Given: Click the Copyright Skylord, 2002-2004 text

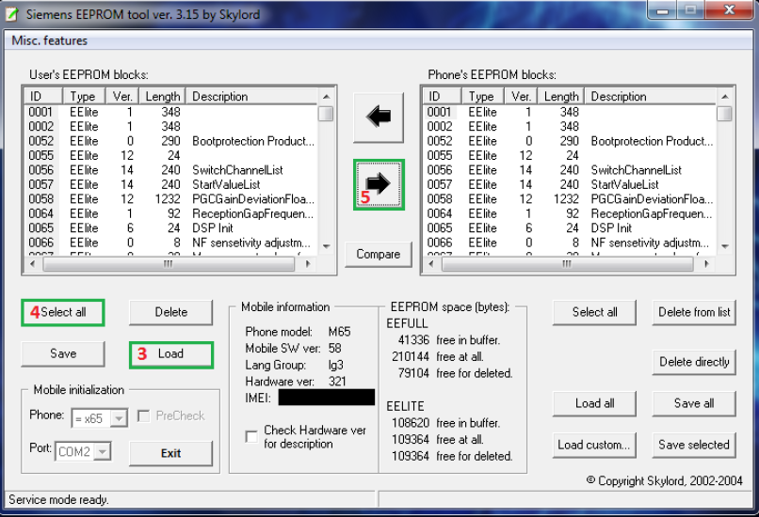Looking at the screenshot, I should pyautogui.click(x=665, y=480).
